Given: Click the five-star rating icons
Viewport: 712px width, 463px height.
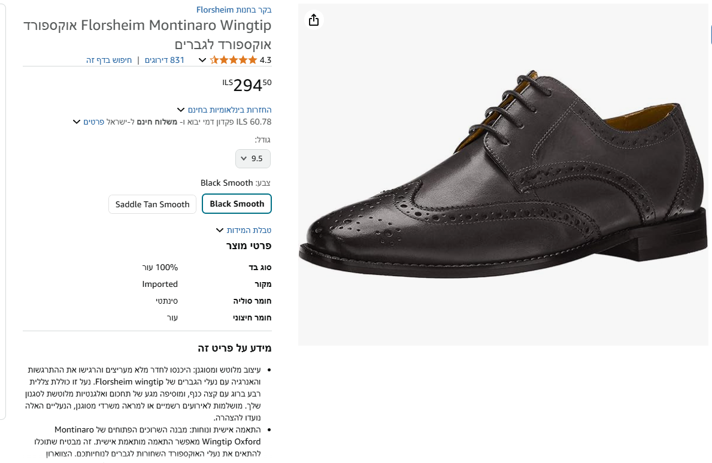Looking at the screenshot, I should tap(234, 60).
